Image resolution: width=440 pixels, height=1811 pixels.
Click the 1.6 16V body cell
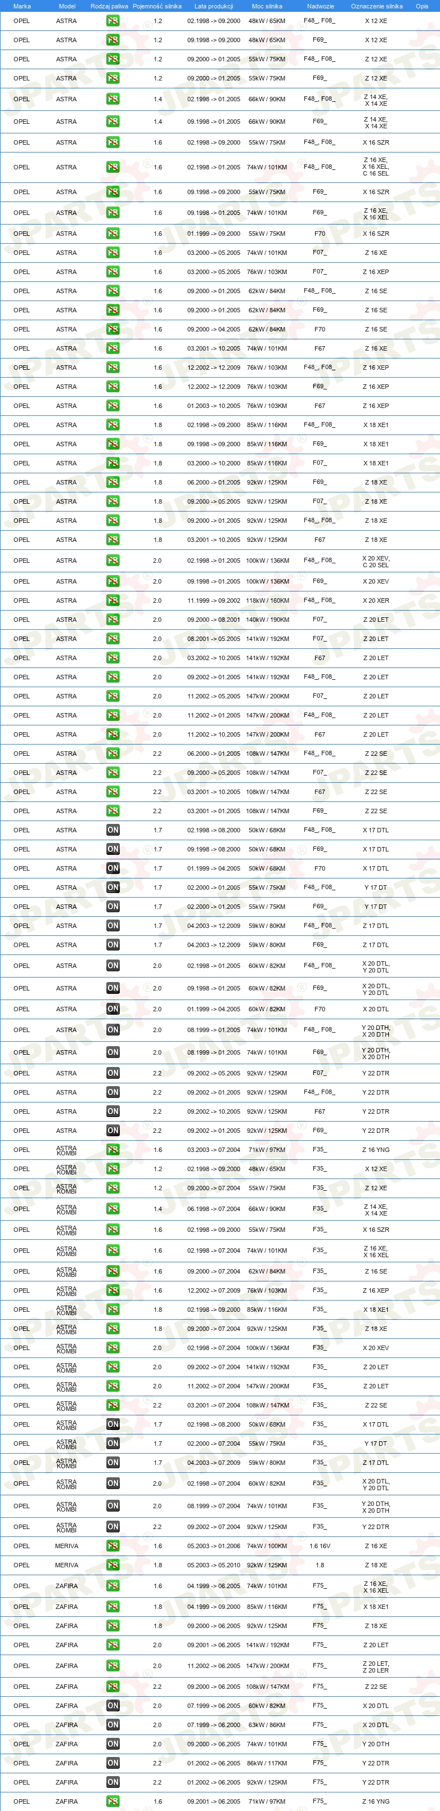tap(320, 1546)
